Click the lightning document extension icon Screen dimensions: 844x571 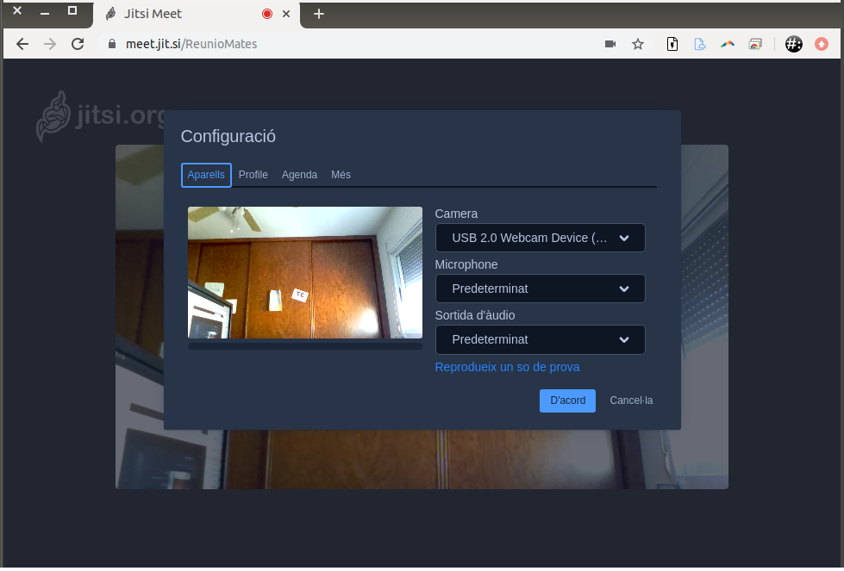tap(672, 44)
